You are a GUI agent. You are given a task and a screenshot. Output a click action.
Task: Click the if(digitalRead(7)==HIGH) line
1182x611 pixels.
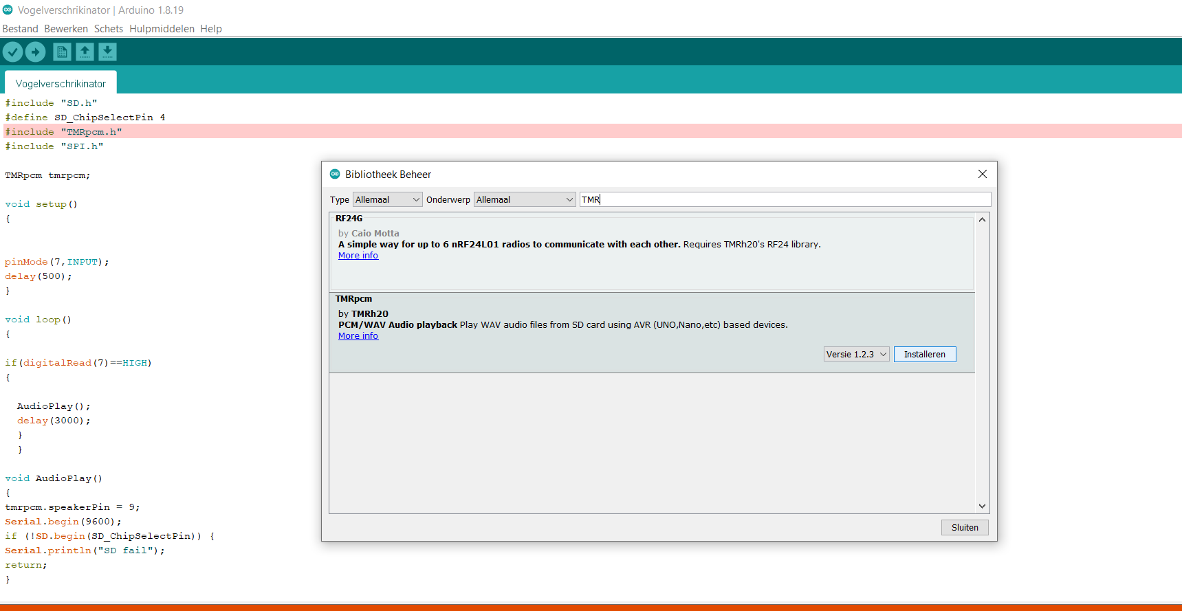[x=78, y=362]
